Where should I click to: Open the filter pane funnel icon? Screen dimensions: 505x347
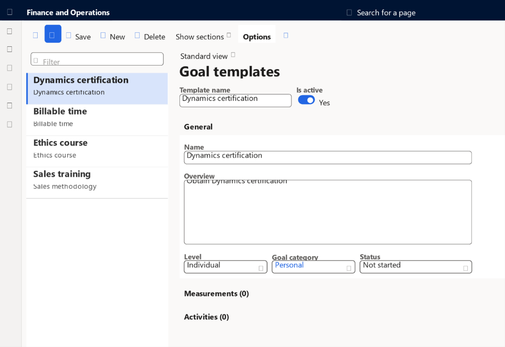click(x=35, y=35)
